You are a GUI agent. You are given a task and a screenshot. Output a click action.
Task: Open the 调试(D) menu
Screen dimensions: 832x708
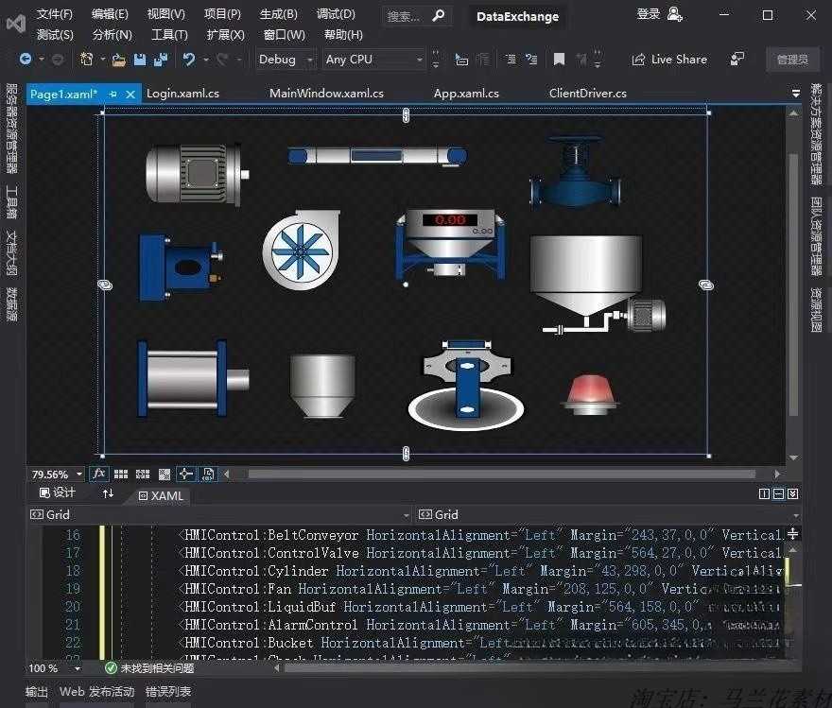[x=336, y=14]
